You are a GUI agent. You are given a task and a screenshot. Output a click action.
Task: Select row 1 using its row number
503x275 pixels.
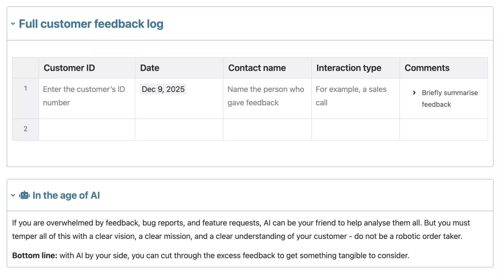click(x=25, y=89)
